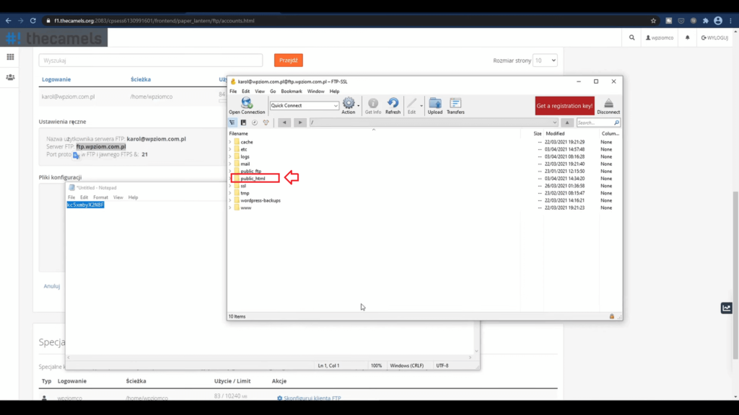Viewport: 739px width, 415px height.
Task: Click the Refresh toolbar icon
Action: (x=393, y=104)
